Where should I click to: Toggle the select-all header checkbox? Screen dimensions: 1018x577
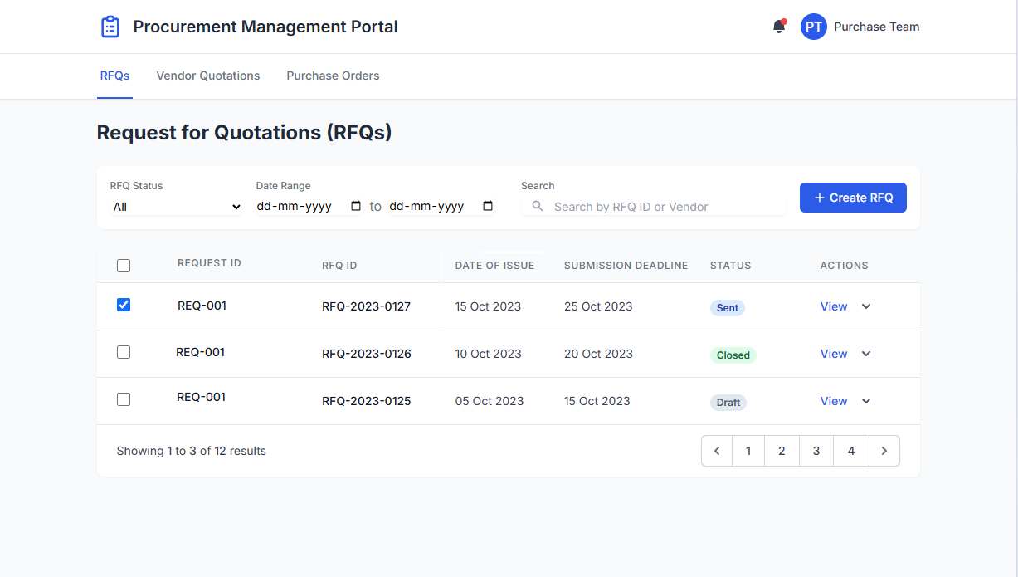tap(124, 266)
